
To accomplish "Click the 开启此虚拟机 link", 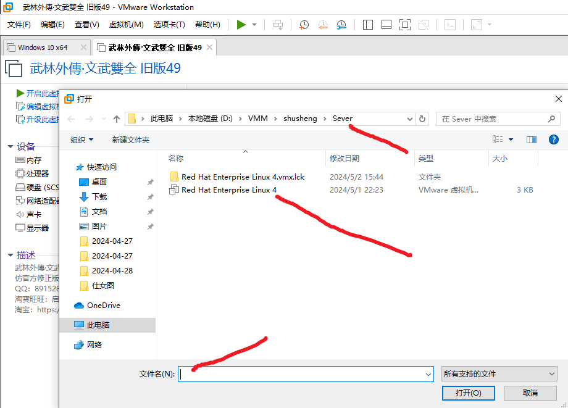I will [37, 93].
